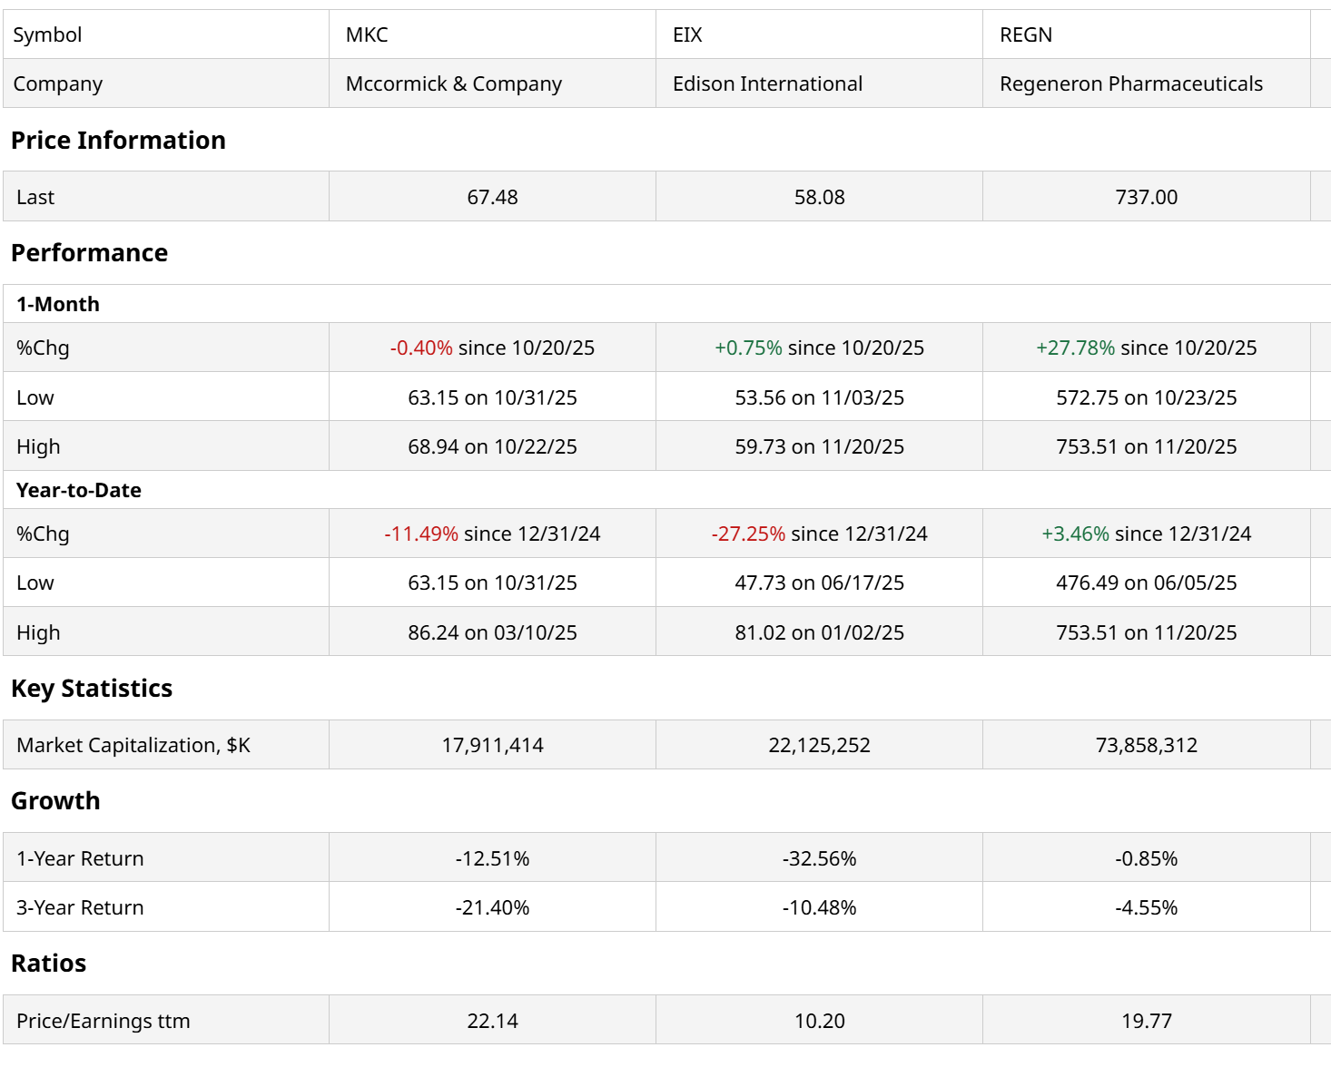Click the Ratios section heading
Screen dimensions: 1331x1067
pyautogui.click(x=48, y=964)
